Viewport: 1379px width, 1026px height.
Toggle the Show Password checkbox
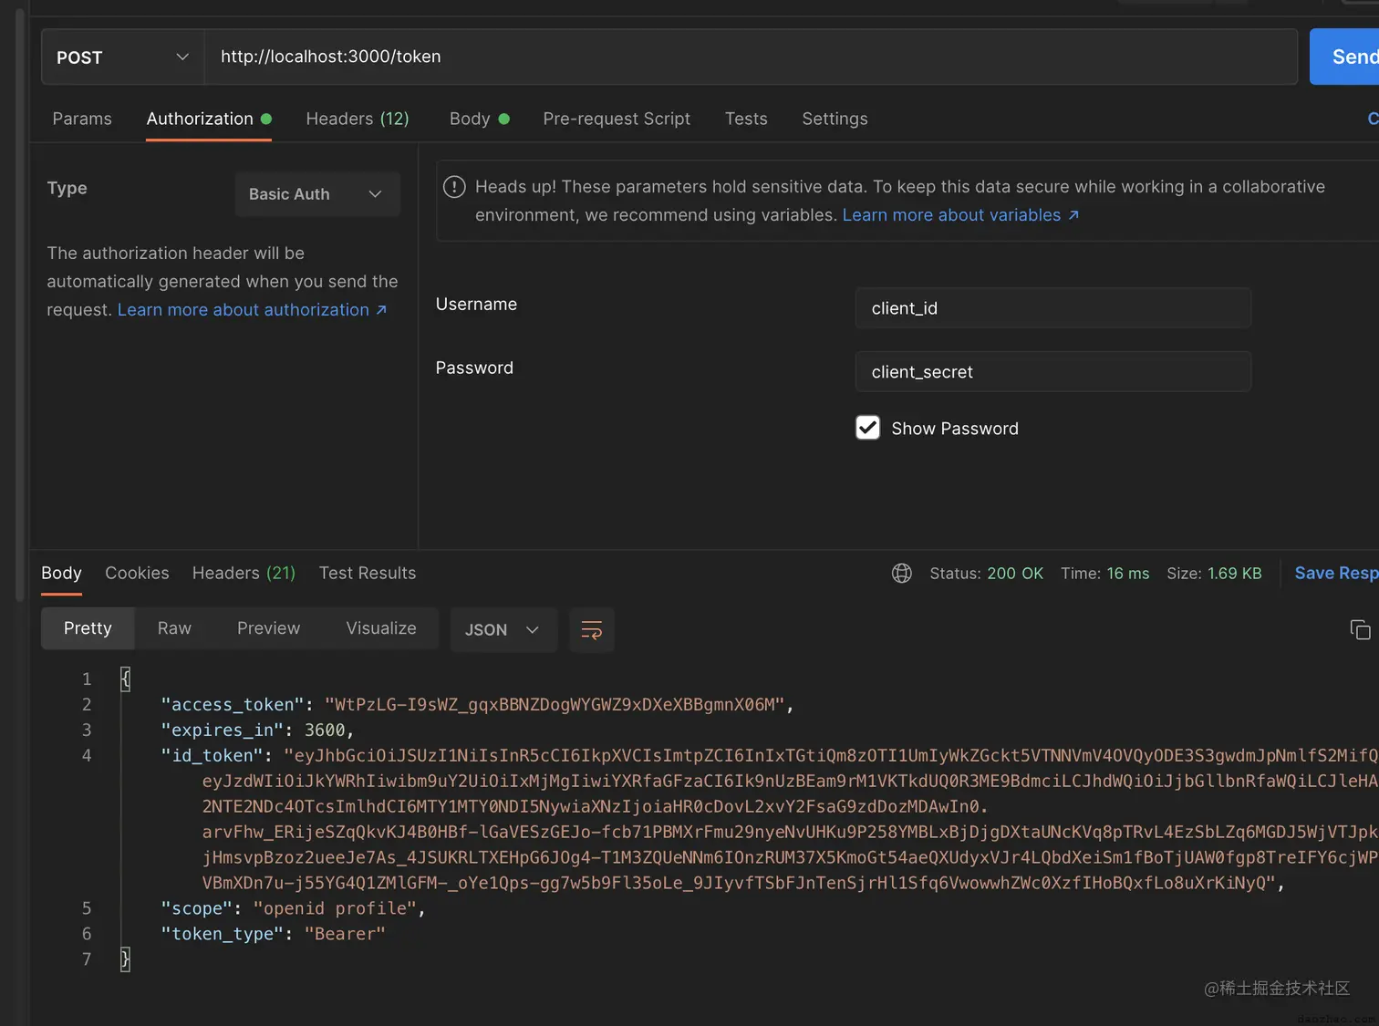point(867,428)
